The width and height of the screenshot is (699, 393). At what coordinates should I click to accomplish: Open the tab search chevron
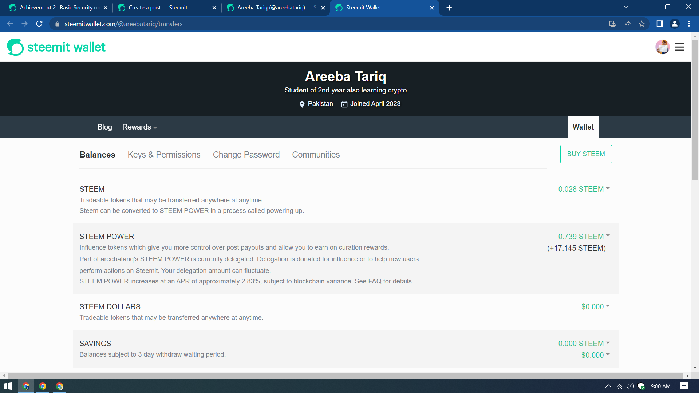tap(626, 7)
